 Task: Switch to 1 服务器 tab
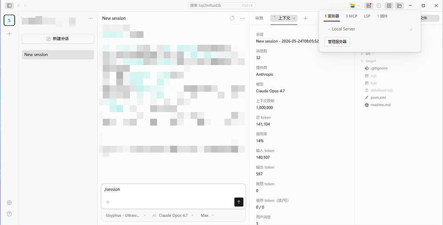click(332, 16)
